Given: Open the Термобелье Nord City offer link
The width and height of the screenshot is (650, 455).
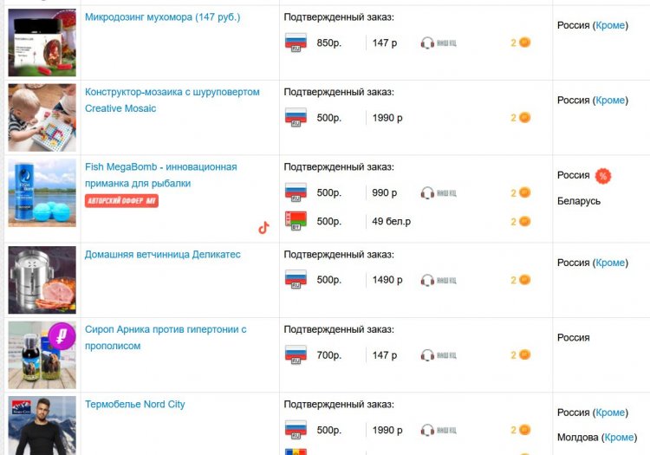Looking at the screenshot, I should pos(134,405).
